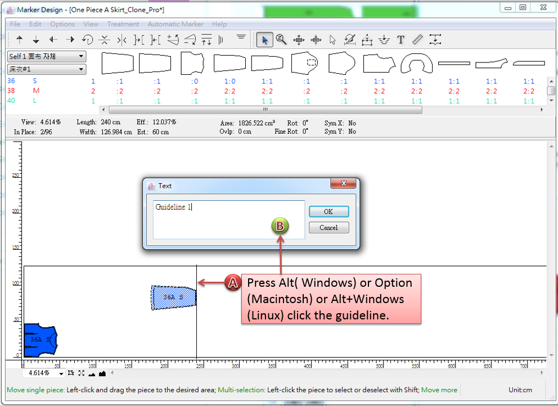Click the move piece up arrow
Viewport: 558px width, 406px height.
[20, 39]
